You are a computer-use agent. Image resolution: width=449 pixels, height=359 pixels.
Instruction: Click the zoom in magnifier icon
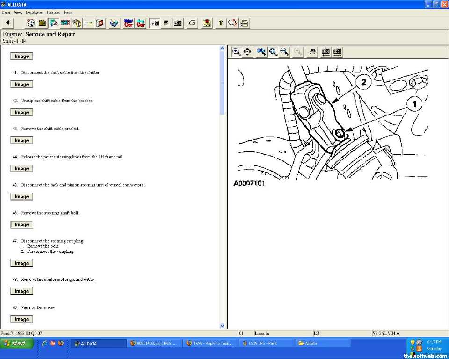237,52
